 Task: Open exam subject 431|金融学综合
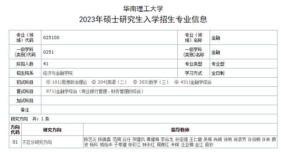click(x=196, y=82)
